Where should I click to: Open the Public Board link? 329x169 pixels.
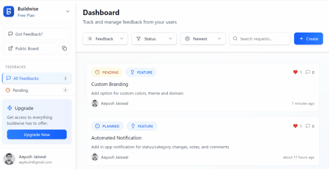(29, 48)
